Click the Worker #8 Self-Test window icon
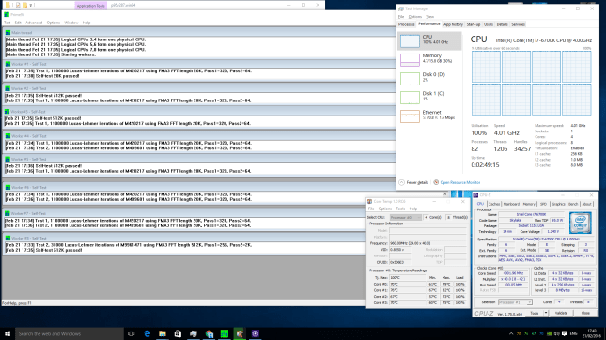The image size is (606, 340). [x=8, y=238]
